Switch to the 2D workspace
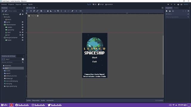191x107 pixels. [89, 4]
